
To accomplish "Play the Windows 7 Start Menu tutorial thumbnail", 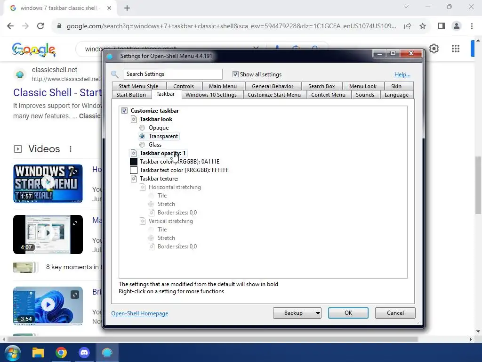I will [x=48, y=183].
